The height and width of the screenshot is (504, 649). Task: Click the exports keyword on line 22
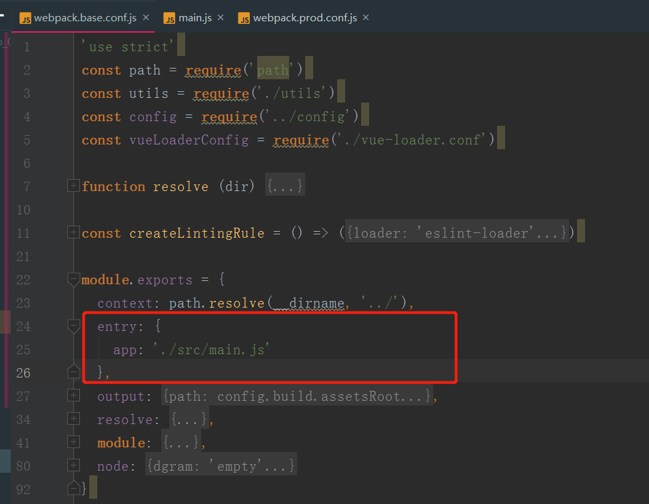pyautogui.click(x=165, y=280)
